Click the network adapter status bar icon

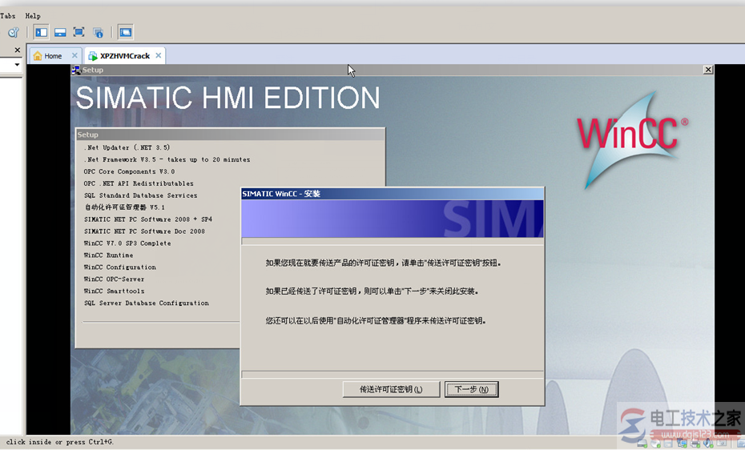coord(683,444)
